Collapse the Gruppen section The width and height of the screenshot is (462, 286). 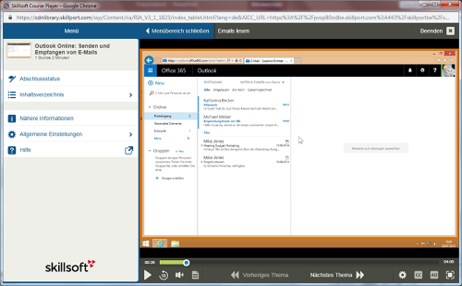150,151
